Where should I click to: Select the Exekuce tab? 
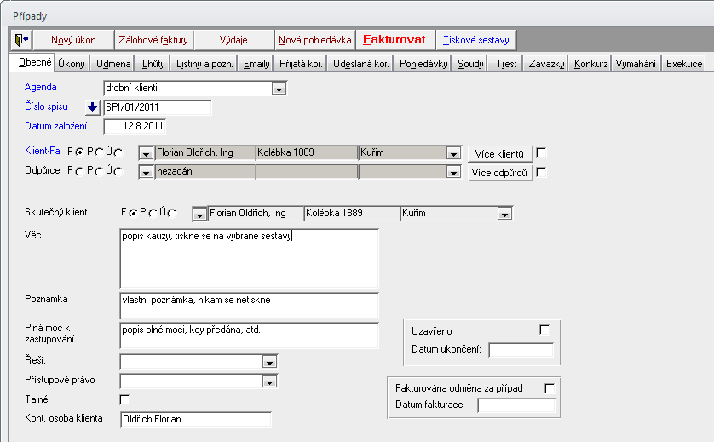click(x=684, y=64)
